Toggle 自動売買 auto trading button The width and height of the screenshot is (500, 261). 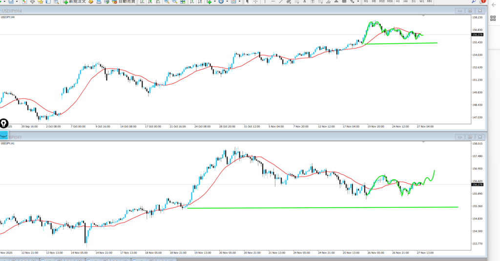pyautogui.click(x=120, y=2)
